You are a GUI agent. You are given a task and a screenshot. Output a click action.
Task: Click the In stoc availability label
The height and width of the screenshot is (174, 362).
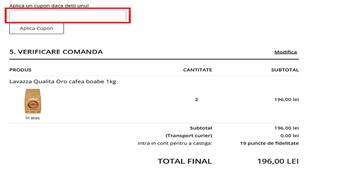click(x=33, y=118)
